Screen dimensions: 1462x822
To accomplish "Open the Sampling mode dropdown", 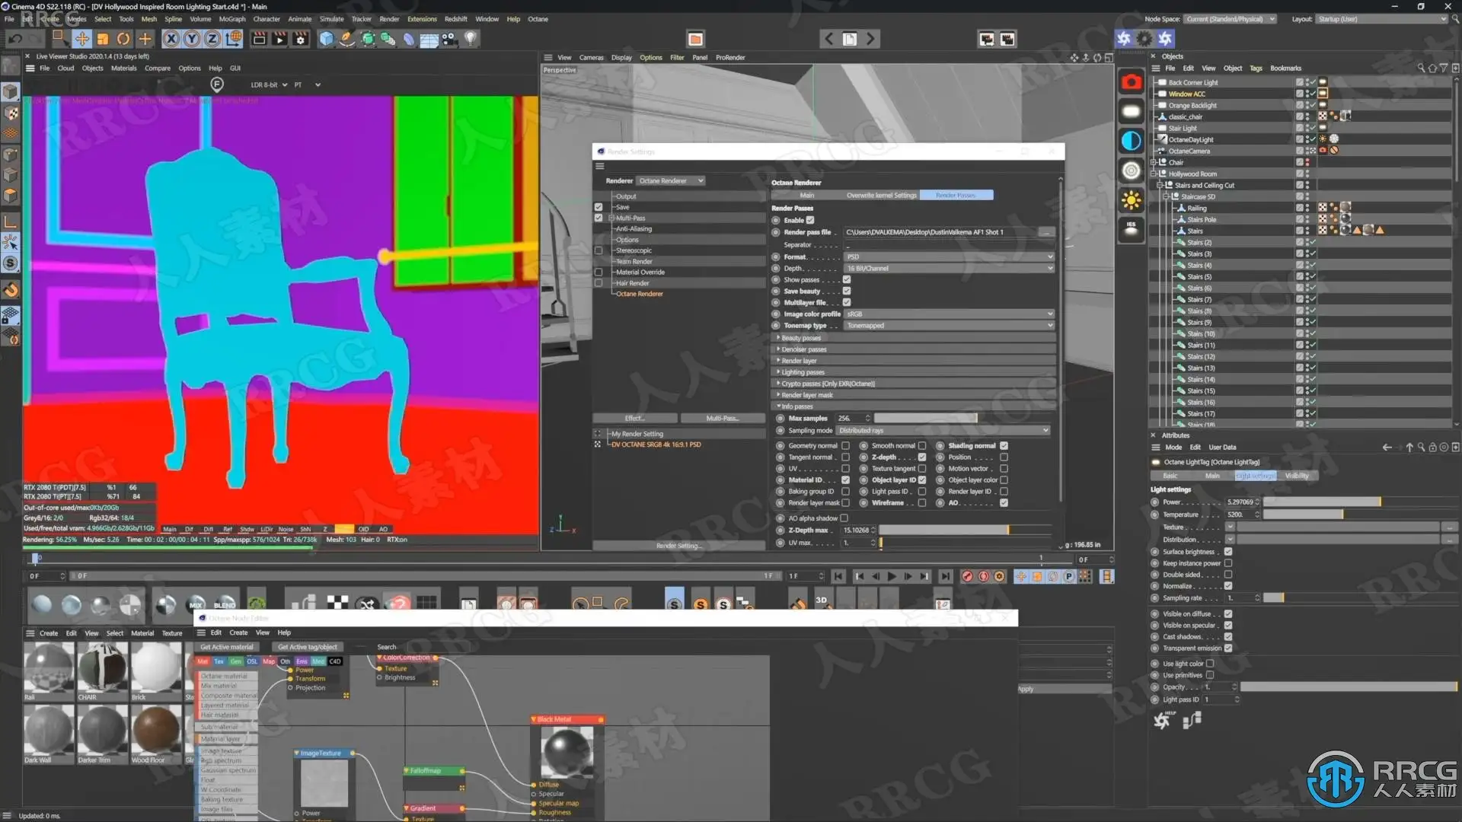I will (x=943, y=431).
